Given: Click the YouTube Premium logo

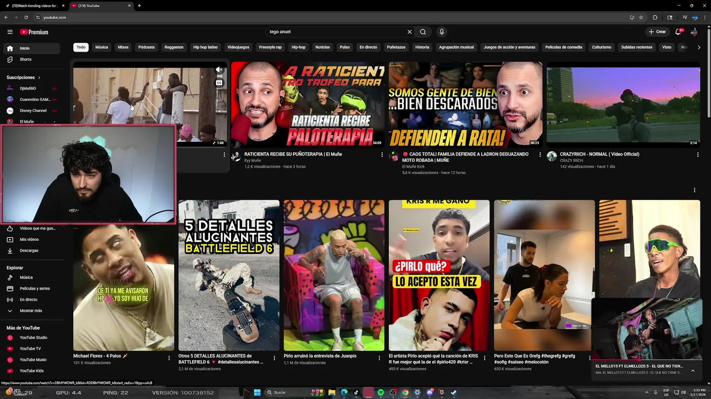Looking at the screenshot, I should click(34, 32).
